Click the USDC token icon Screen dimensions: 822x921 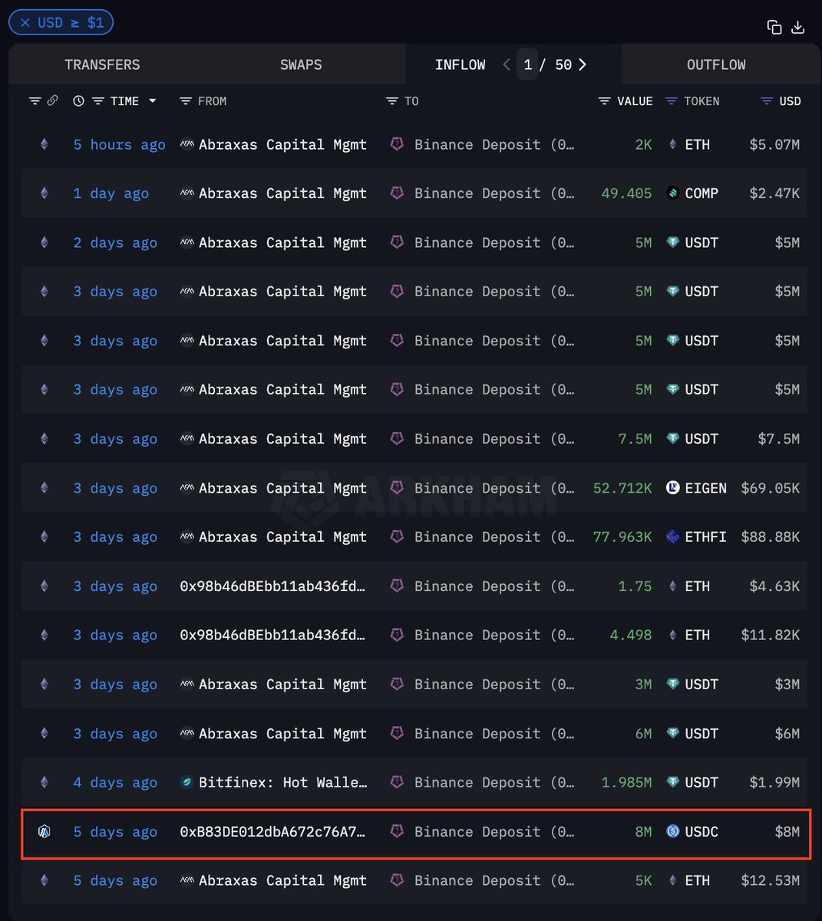pyautogui.click(x=673, y=832)
